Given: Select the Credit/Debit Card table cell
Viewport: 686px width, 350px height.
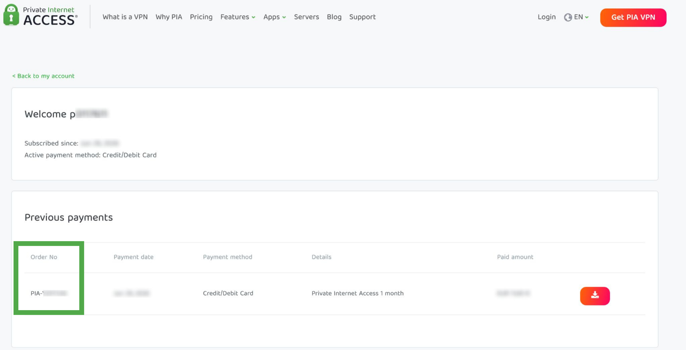Looking at the screenshot, I should [x=228, y=293].
